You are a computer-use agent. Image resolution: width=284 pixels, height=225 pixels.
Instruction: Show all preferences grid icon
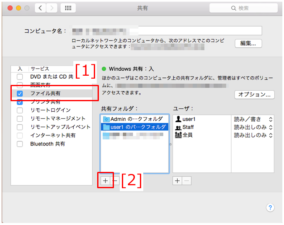point(68,8)
